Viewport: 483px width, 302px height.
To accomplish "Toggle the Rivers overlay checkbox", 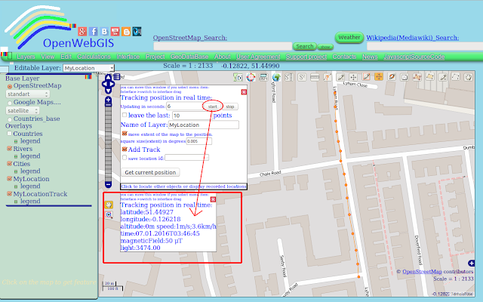I will point(10,149).
